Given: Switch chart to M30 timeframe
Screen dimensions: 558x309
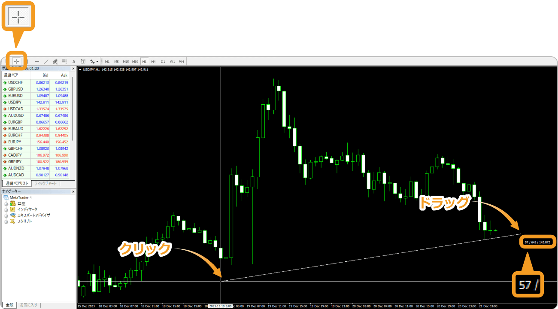Looking at the screenshot, I should click(135, 61).
